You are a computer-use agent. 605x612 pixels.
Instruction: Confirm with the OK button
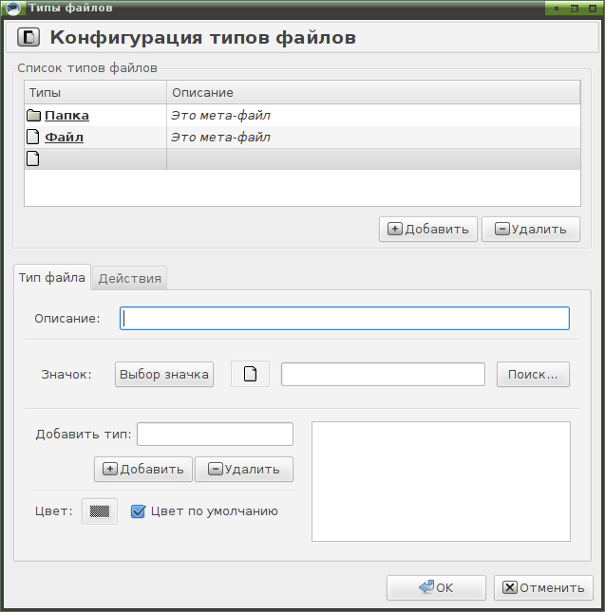[x=436, y=587]
